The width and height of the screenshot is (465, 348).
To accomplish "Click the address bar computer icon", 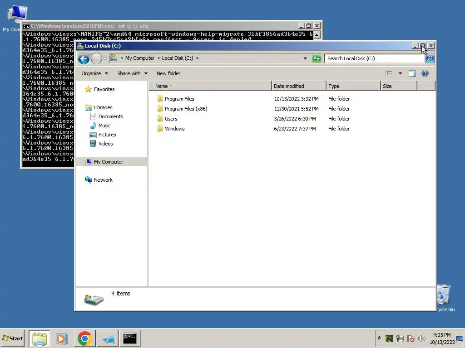I will pyautogui.click(x=113, y=58).
